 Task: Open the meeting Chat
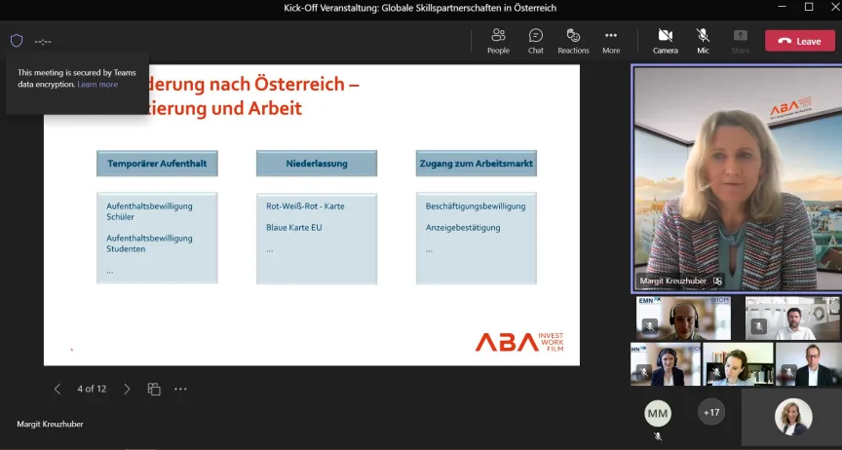tap(535, 41)
